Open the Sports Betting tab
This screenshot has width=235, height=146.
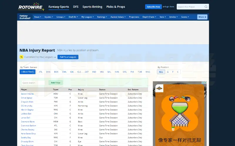coord(92,7)
